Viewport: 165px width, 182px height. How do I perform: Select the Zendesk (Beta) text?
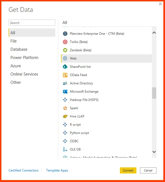click(x=81, y=50)
